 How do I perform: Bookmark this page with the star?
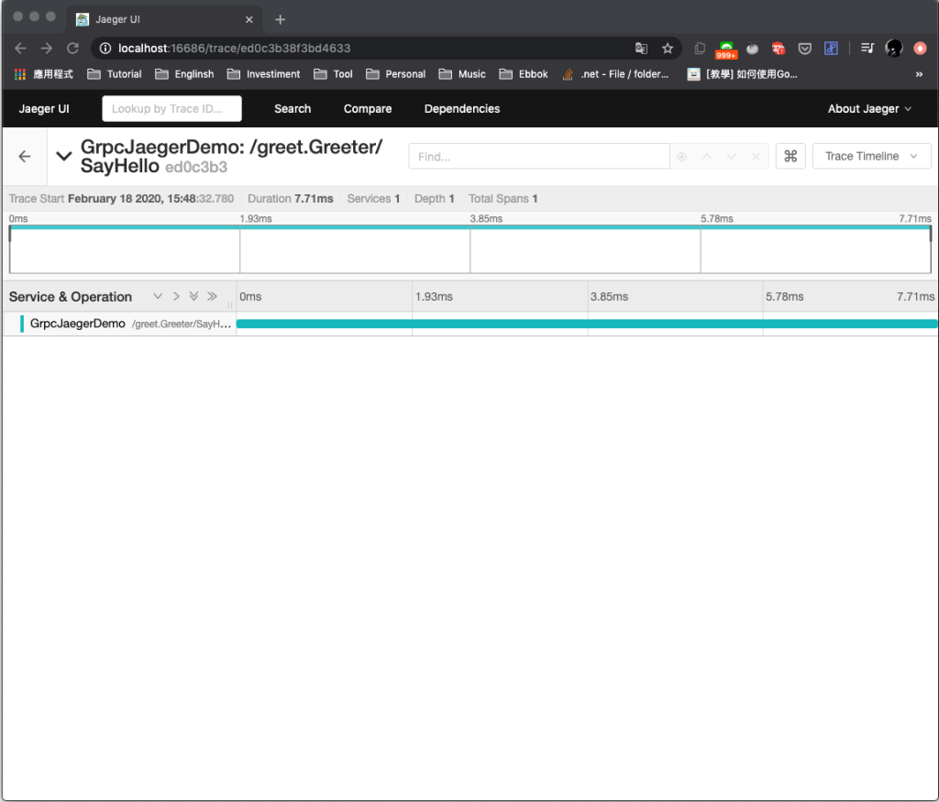coord(668,48)
